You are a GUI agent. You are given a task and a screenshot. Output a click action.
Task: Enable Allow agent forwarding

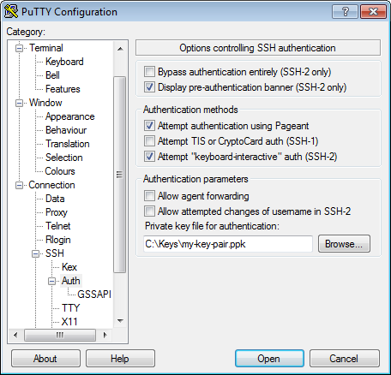149,196
